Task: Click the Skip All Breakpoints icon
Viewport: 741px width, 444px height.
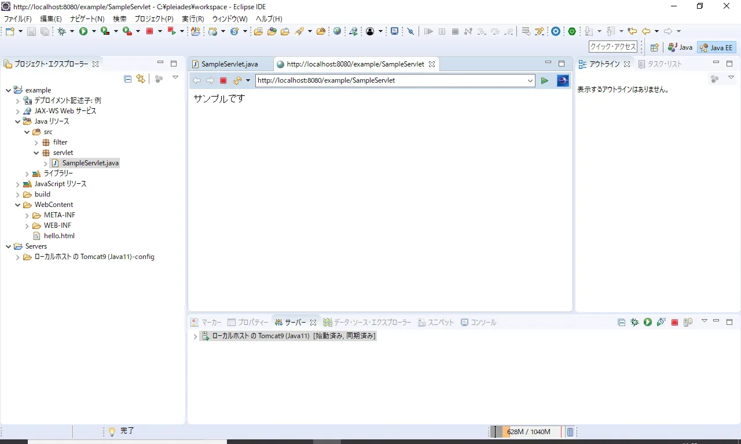Action: pos(411,31)
